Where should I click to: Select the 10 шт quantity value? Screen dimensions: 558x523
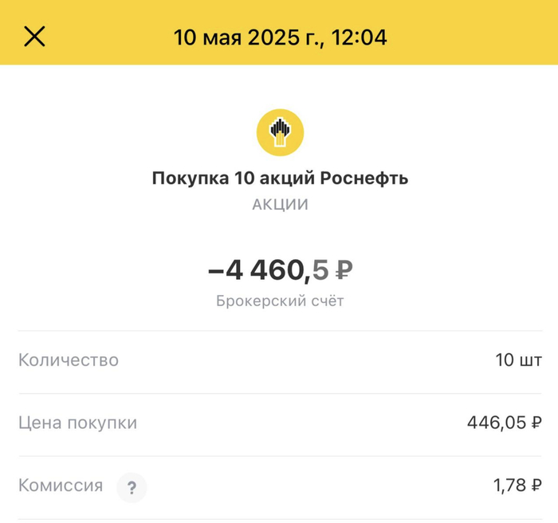point(518,360)
